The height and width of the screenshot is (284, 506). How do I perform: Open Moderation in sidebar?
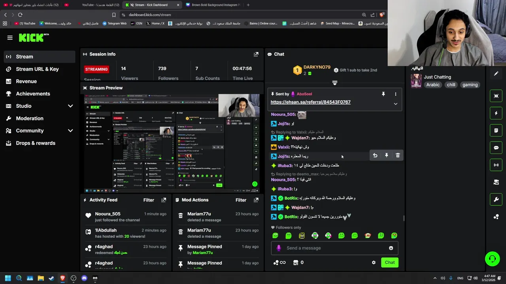click(40, 118)
